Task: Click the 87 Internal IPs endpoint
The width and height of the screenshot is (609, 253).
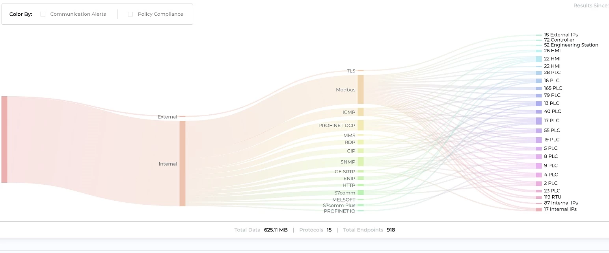Action: [x=561, y=203]
